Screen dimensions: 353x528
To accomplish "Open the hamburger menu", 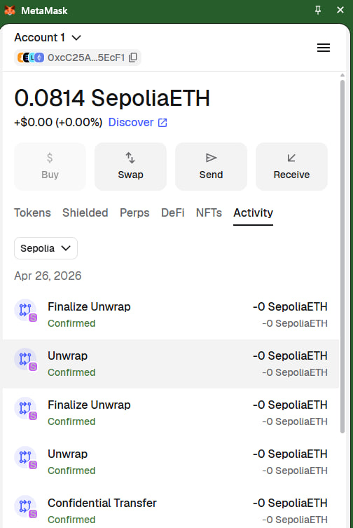I will click(324, 48).
